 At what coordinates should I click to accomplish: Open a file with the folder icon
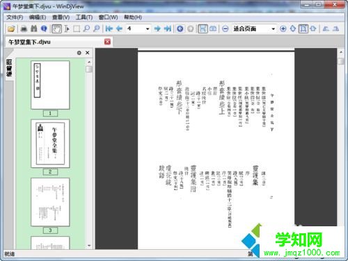11,28
